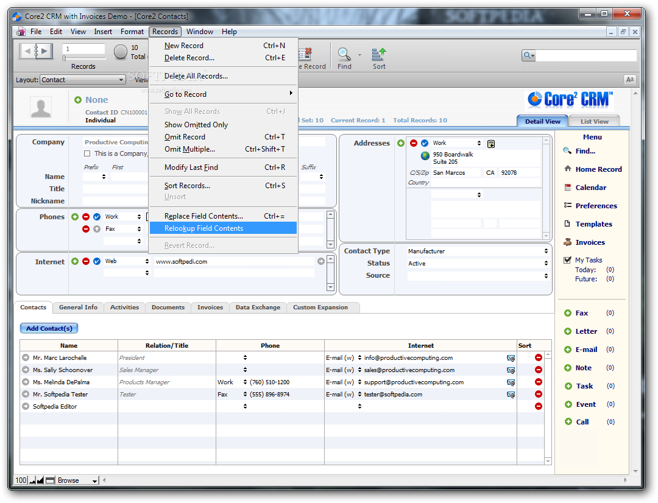Image resolution: width=658 pixels, height=503 pixels.
Task: Click the Add Contact(s) button
Action: point(49,328)
